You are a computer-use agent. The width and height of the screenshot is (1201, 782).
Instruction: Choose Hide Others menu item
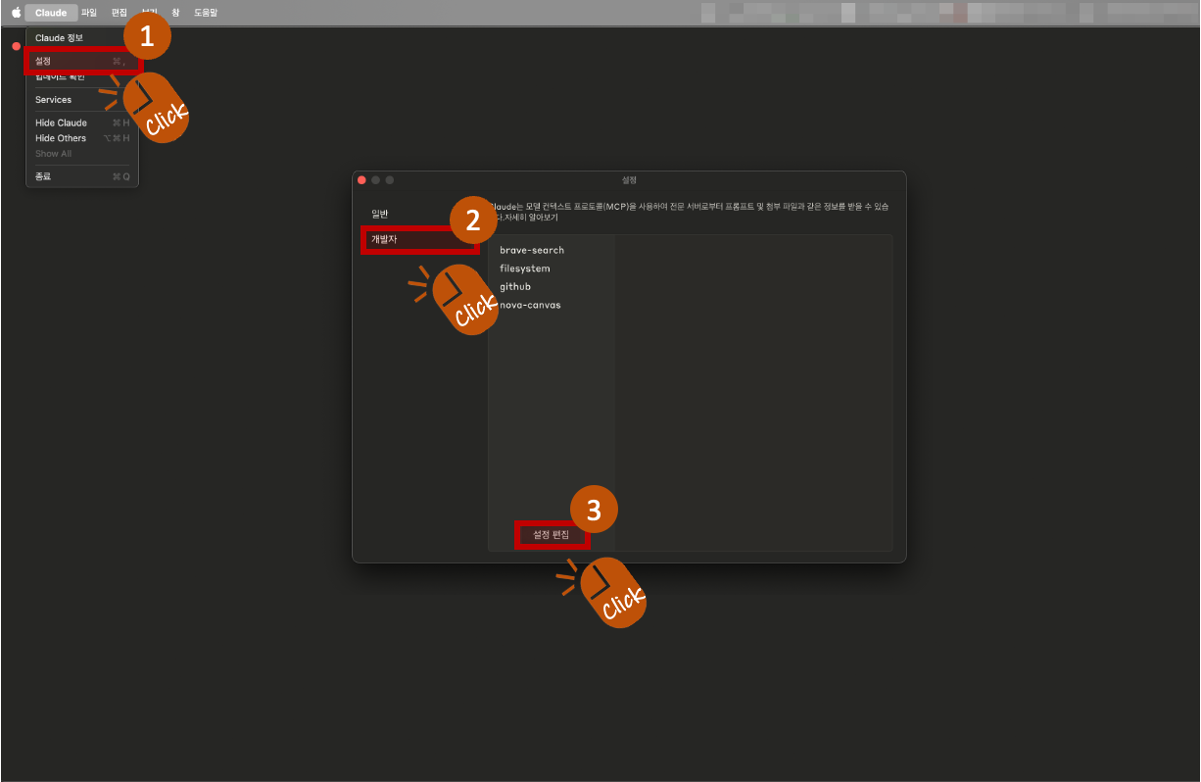point(82,138)
